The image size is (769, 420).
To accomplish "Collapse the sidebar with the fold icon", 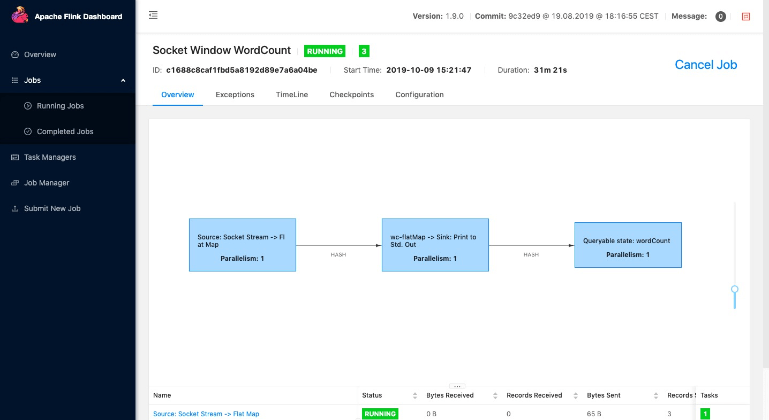I will tap(153, 15).
